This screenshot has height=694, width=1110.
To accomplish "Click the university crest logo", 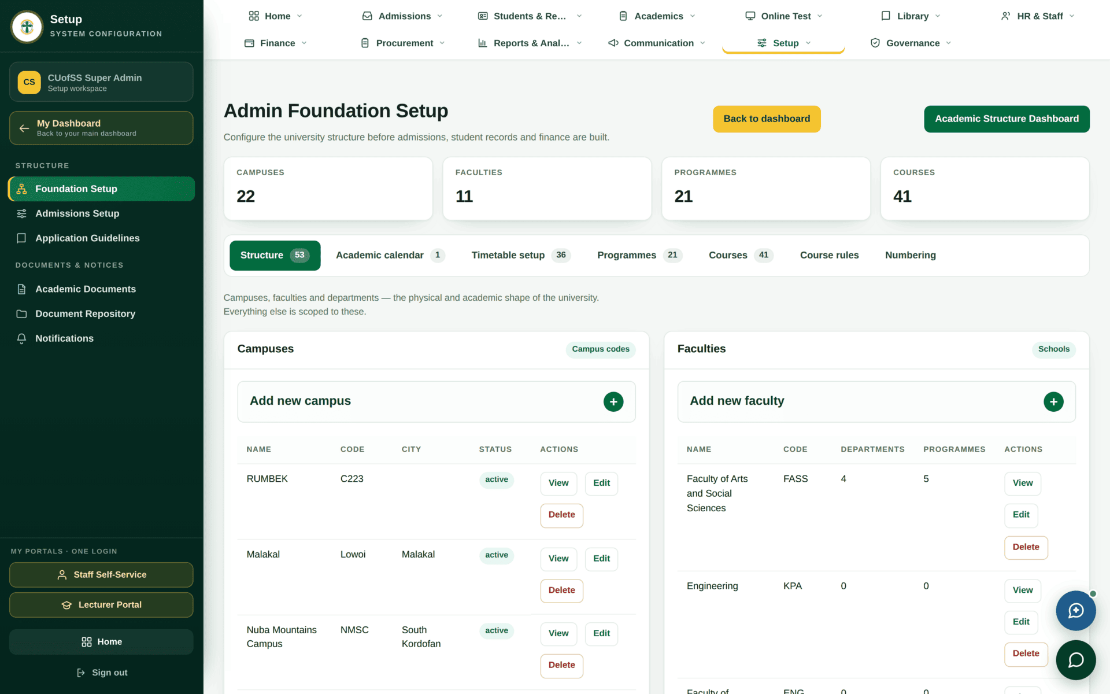I will coord(27,27).
